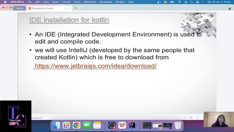Click the first status icon in menu bar
The image size is (234, 132).
pos(159,2)
